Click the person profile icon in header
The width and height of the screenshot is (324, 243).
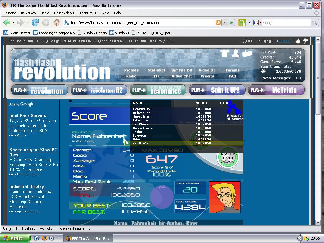235,53
